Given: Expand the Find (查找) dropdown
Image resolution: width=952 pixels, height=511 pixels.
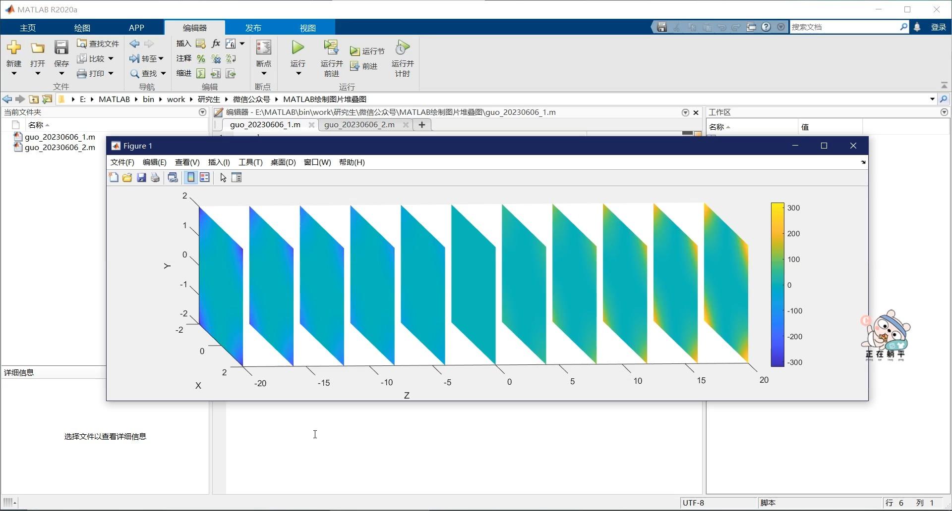Looking at the screenshot, I should [x=163, y=74].
